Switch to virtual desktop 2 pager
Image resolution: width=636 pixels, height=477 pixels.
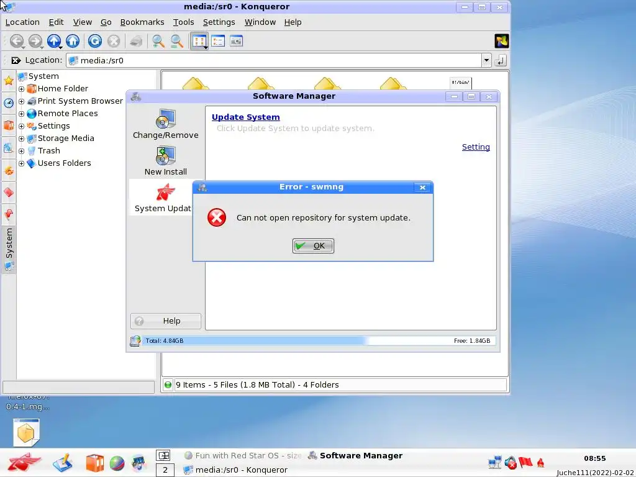point(165,470)
